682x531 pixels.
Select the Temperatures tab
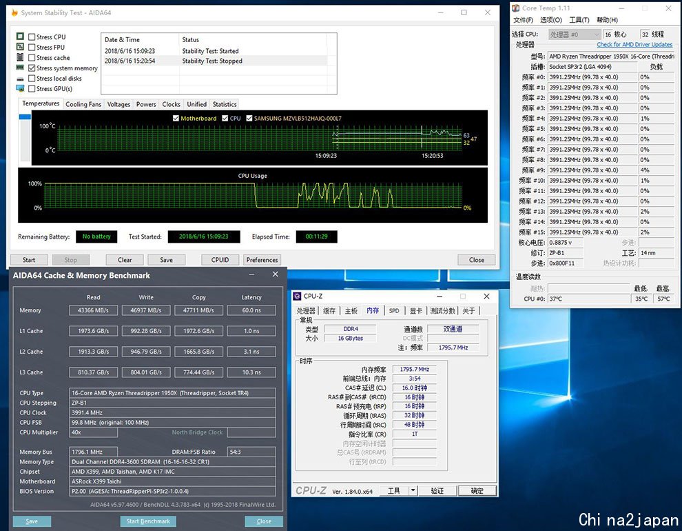pos(41,103)
